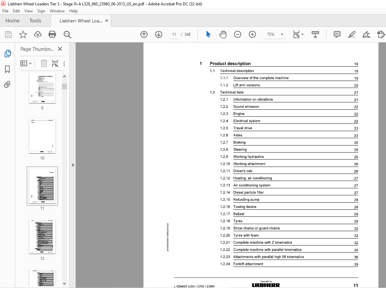The height and width of the screenshot is (288, 386).
Task: Open the Lift arm versions entry
Action: [x=246, y=85]
